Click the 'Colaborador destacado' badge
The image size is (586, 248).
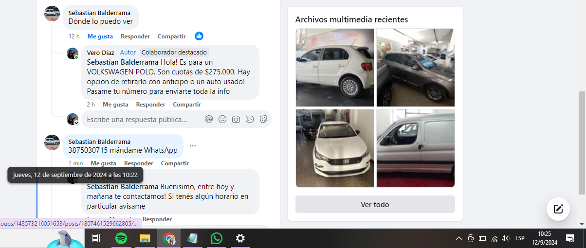click(x=174, y=53)
